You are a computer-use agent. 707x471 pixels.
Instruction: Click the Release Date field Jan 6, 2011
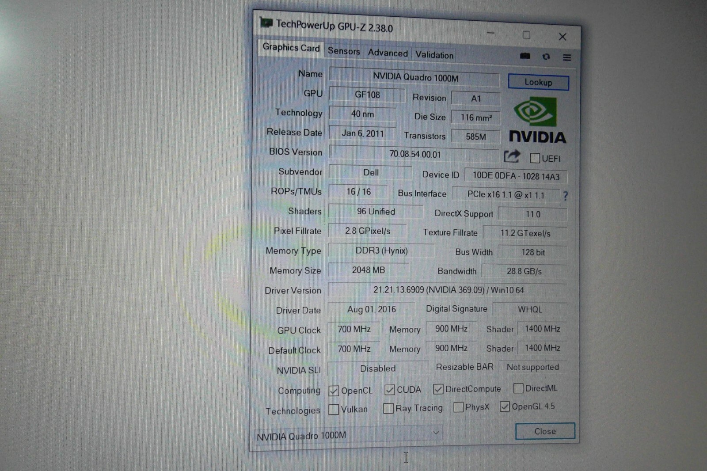click(x=362, y=133)
